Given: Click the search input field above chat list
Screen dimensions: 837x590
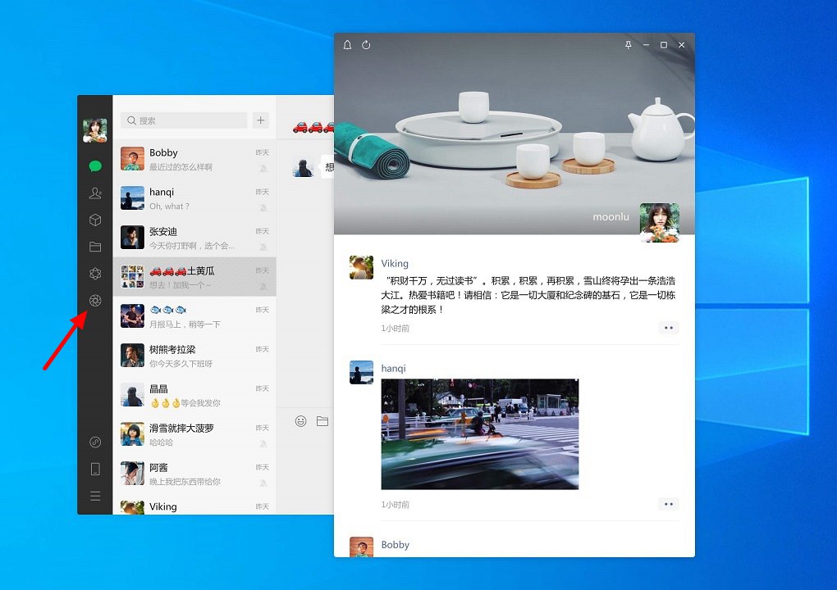Looking at the screenshot, I should pos(184,120).
